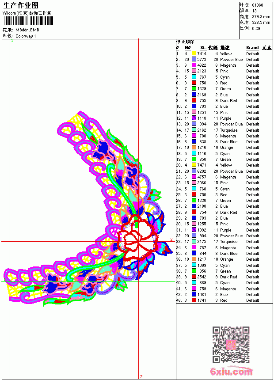Viewport: 274px width, 380px height.
Task: Select the 'N#' column header
Action: (188, 48)
